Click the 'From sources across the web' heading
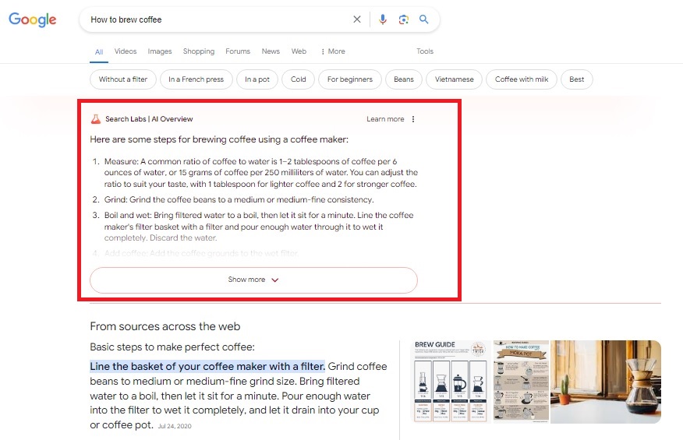The width and height of the screenshot is (683, 440). 165,326
